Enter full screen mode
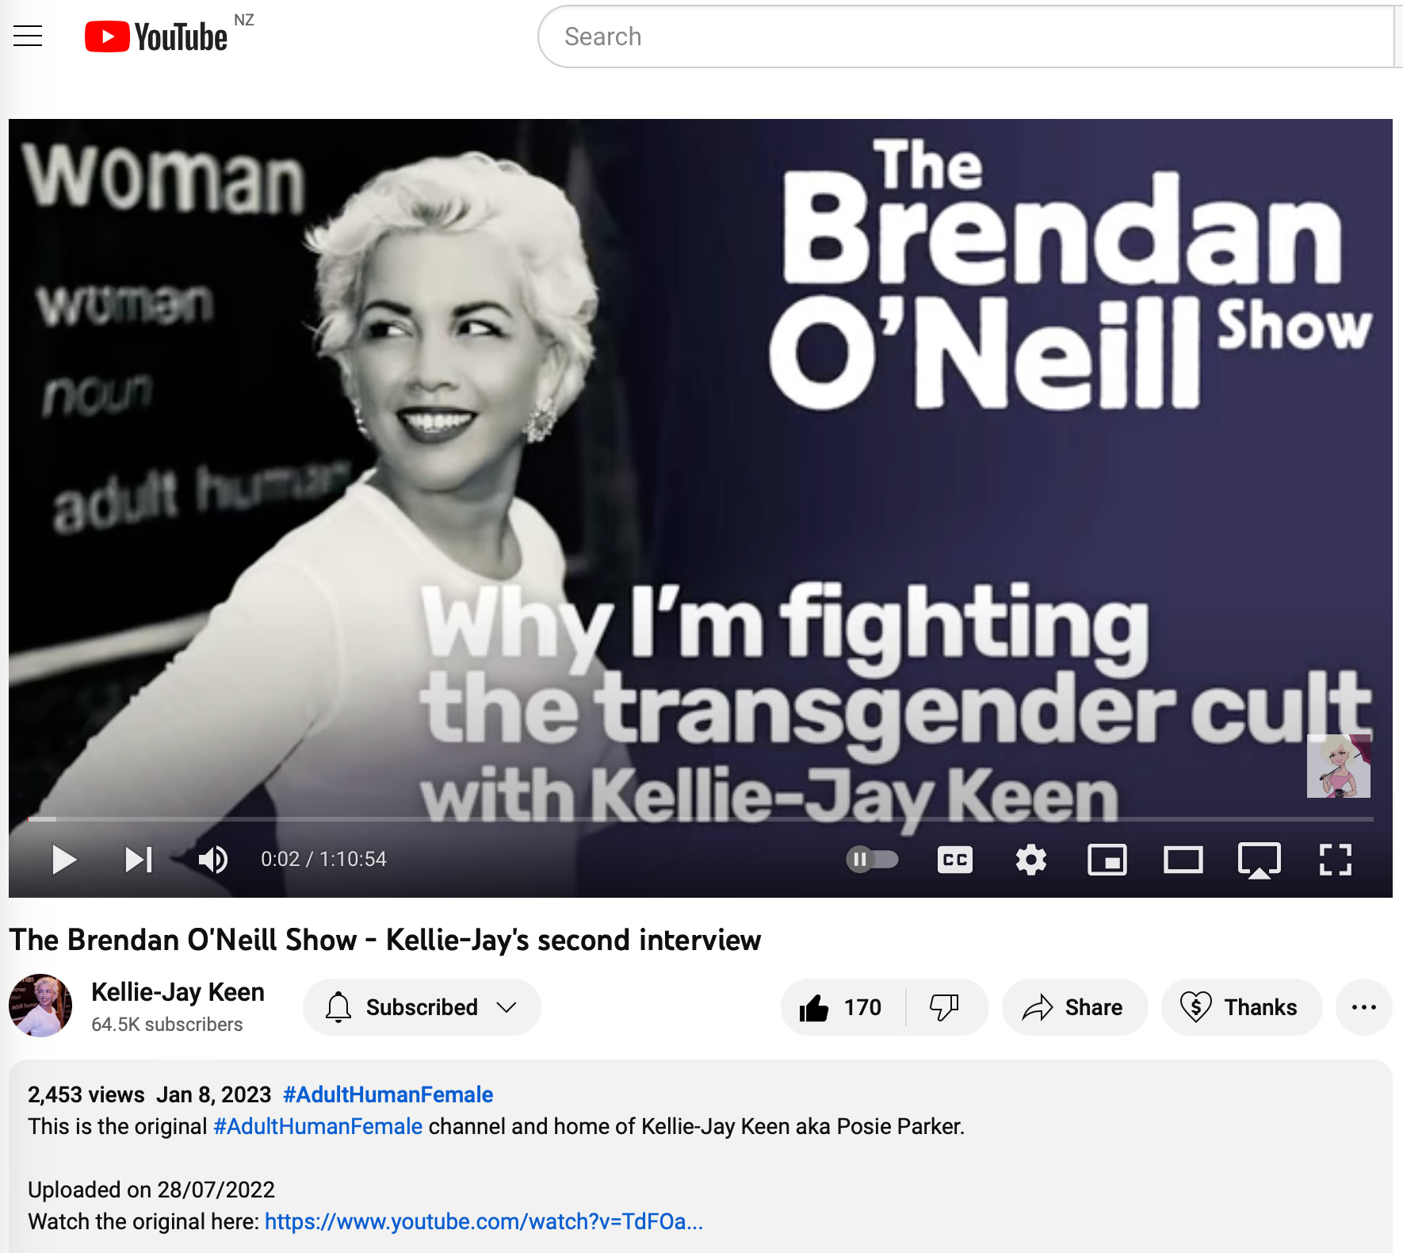Viewport: 1403px width, 1253px height. (1335, 860)
